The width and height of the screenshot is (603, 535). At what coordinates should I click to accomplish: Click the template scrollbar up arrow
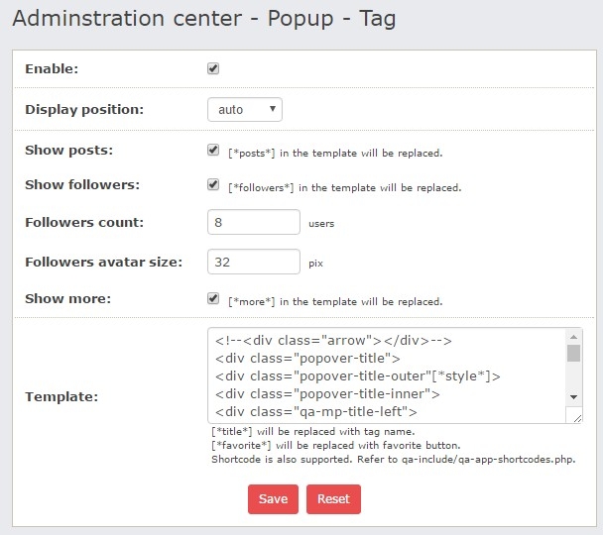[574, 337]
